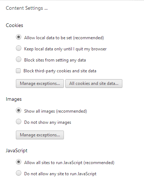This screenshot has width=144, height=181.
Task: Click label text 'Block sites from setting any data'
Action: 55,60
